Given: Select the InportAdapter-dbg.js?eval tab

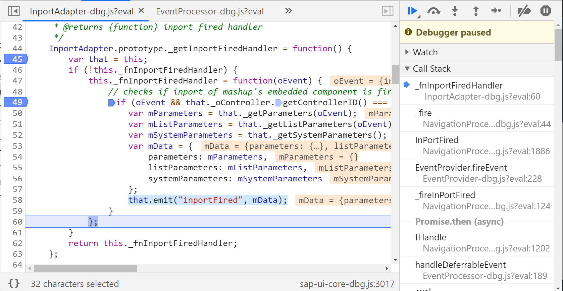Looking at the screenshot, I should (x=82, y=11).
